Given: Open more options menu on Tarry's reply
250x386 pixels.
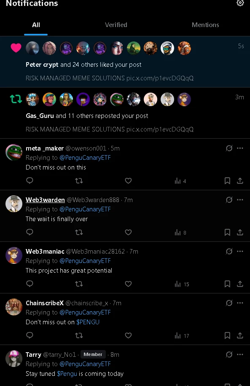Looking at the screenshot, I should (x=240, y=354).
